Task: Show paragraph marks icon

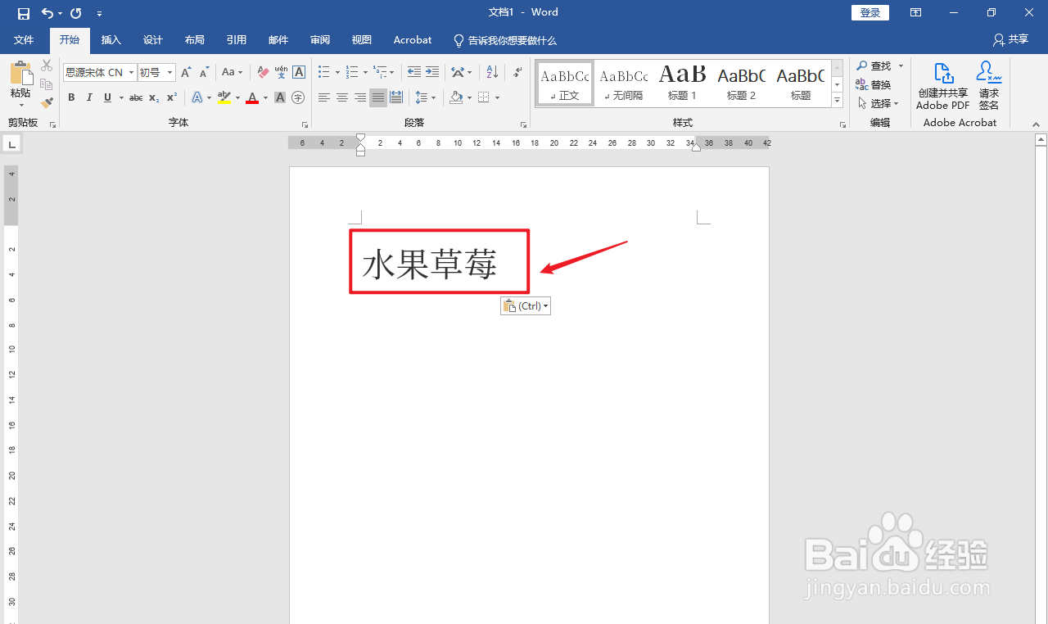Action: (x=517, y=72)
